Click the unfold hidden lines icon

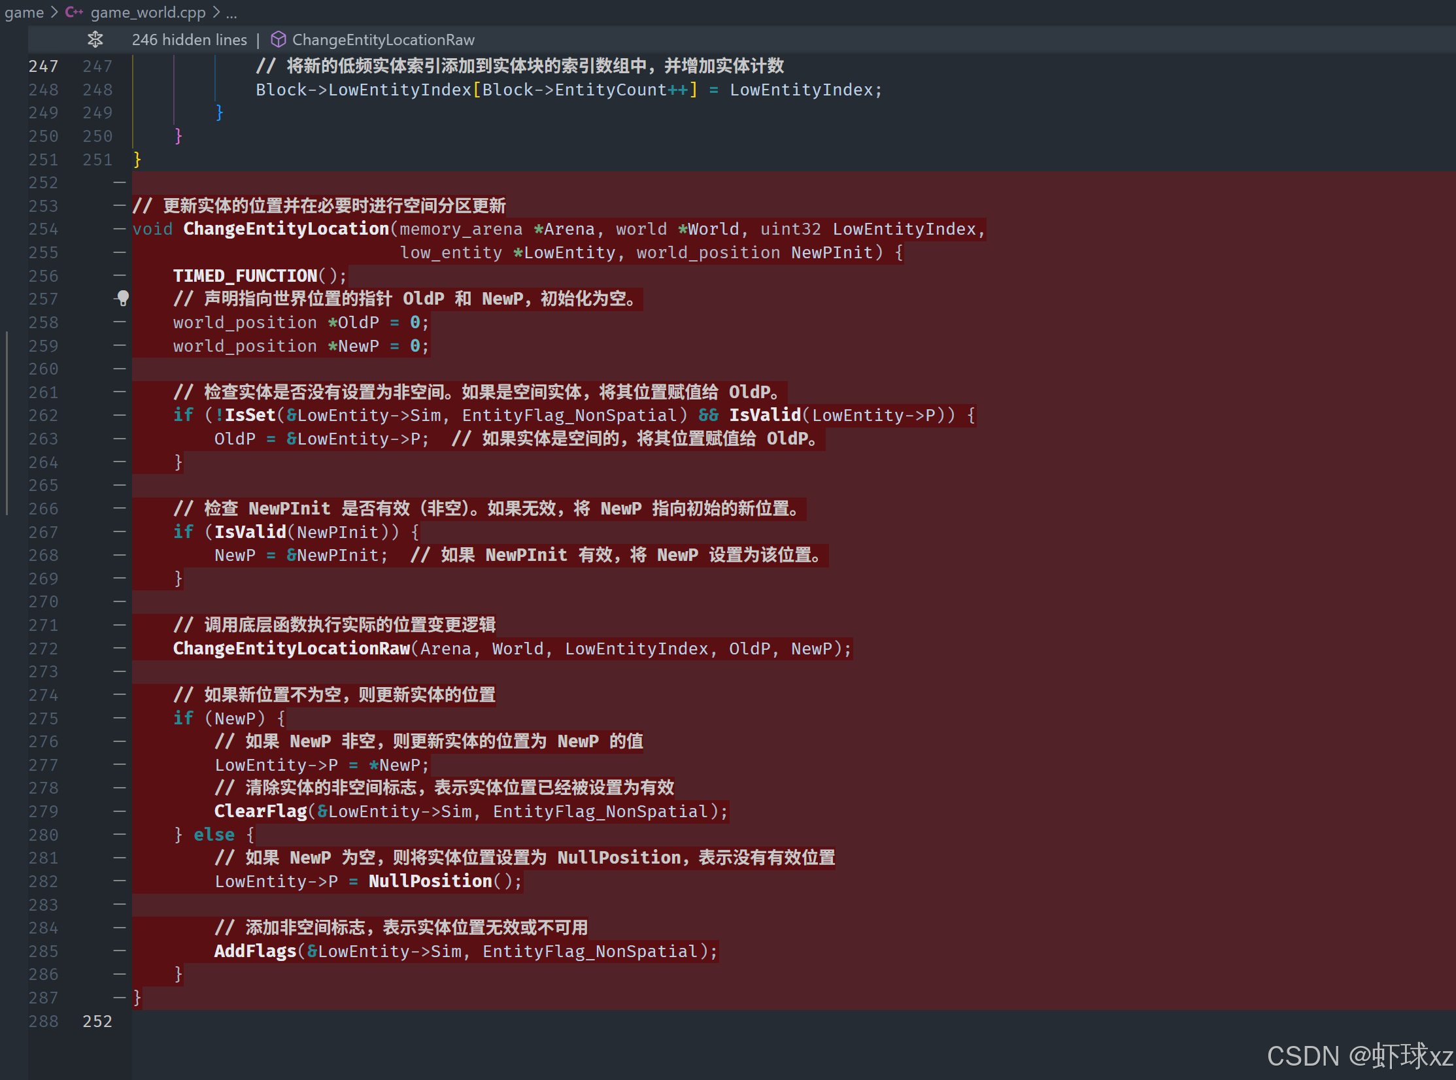point(95,40)
